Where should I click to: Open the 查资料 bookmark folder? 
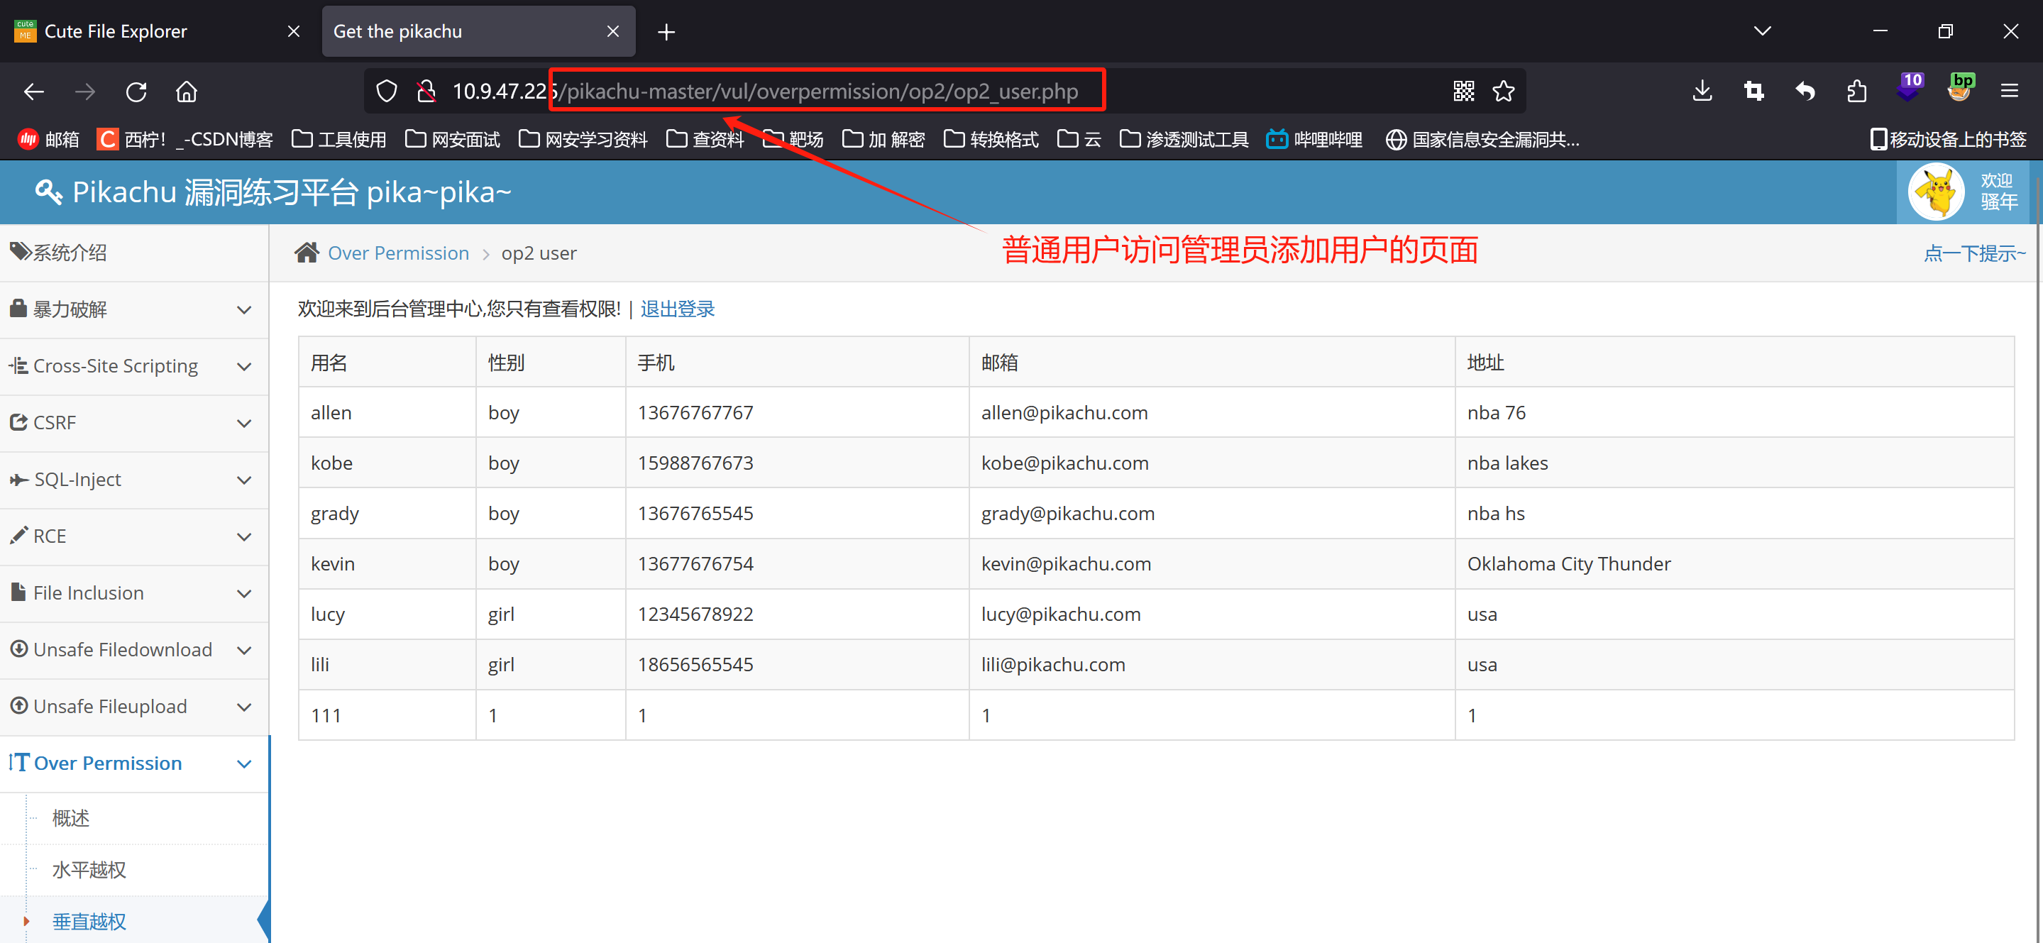706,140
